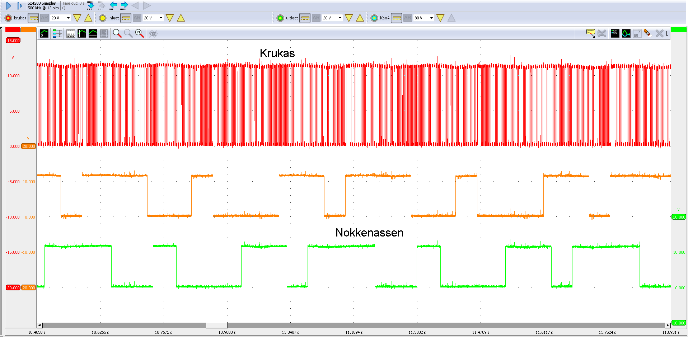Decrease the sample count with blue down arrow
688x337 pixels.
(91, 6)
